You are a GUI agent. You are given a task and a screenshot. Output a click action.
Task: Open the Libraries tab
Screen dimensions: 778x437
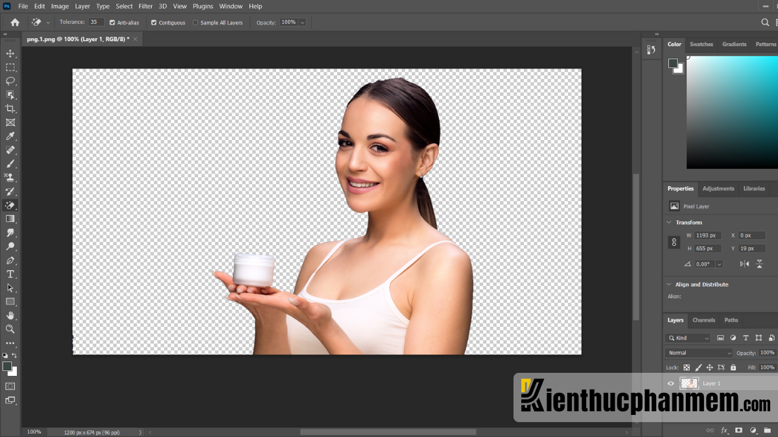click(754, 189)
